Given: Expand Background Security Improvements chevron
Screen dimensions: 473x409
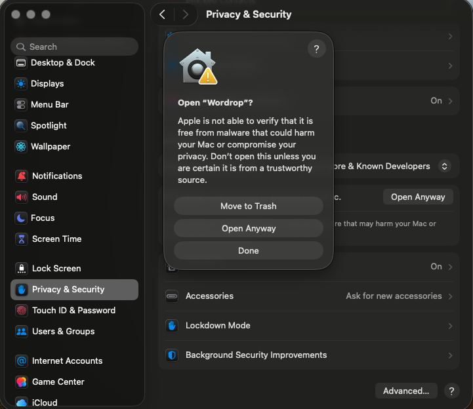Looking at the screenshot, I should pyautogui.click(x=450, y=355).
